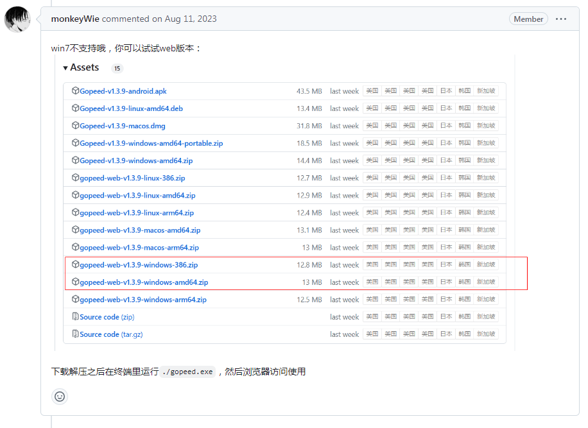This screenshot has height=428, width=588.
Task: Open the 'on Aug 11, 2023' timestamp link
Action: point(184,19)
